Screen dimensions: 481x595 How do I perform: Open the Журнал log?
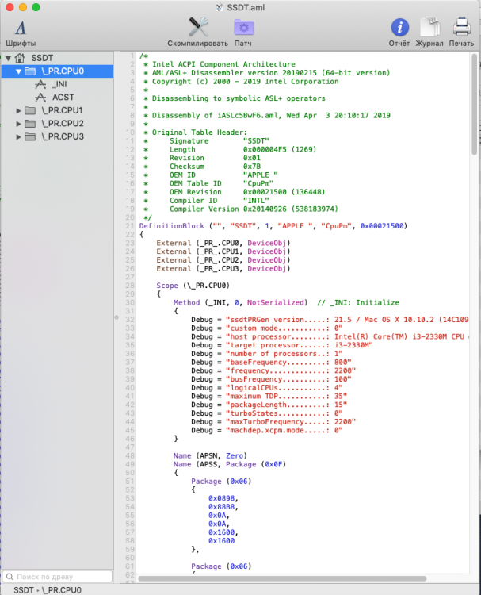429,27
